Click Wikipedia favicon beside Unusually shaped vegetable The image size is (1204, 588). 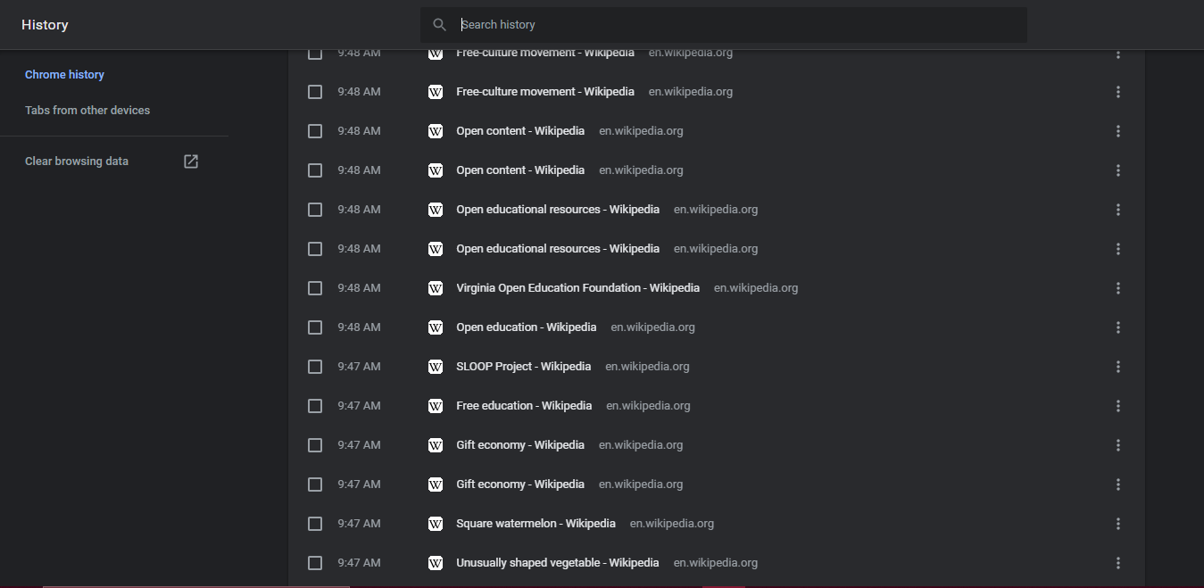(x=436, y=563)
